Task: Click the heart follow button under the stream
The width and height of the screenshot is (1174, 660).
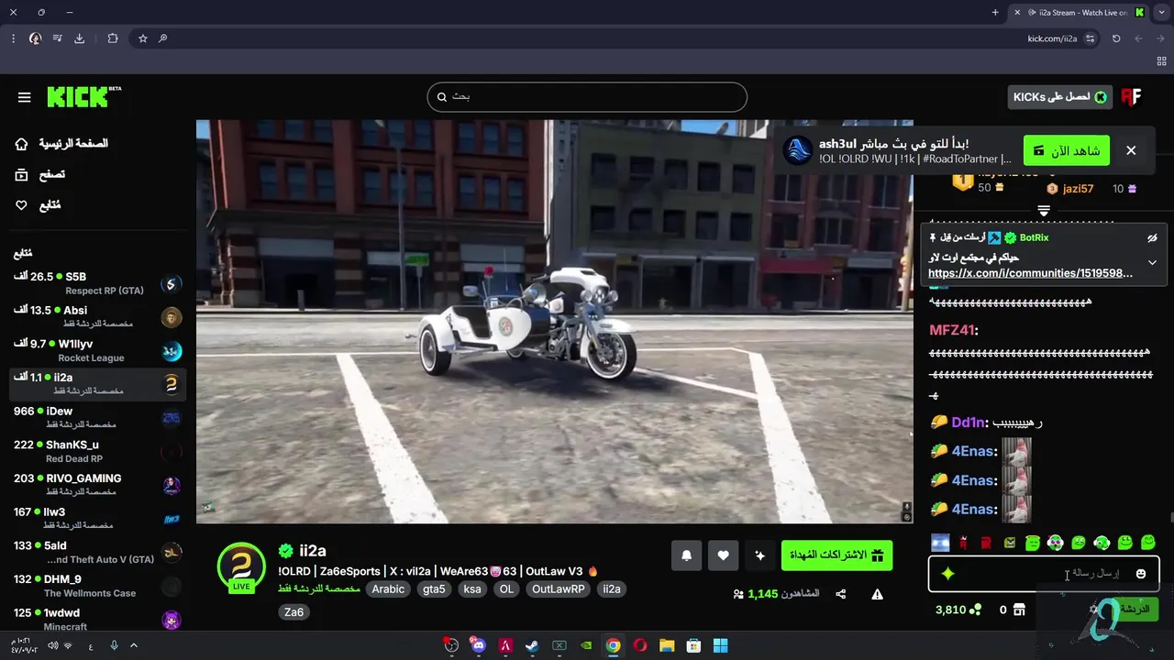Action: (723, 555)
